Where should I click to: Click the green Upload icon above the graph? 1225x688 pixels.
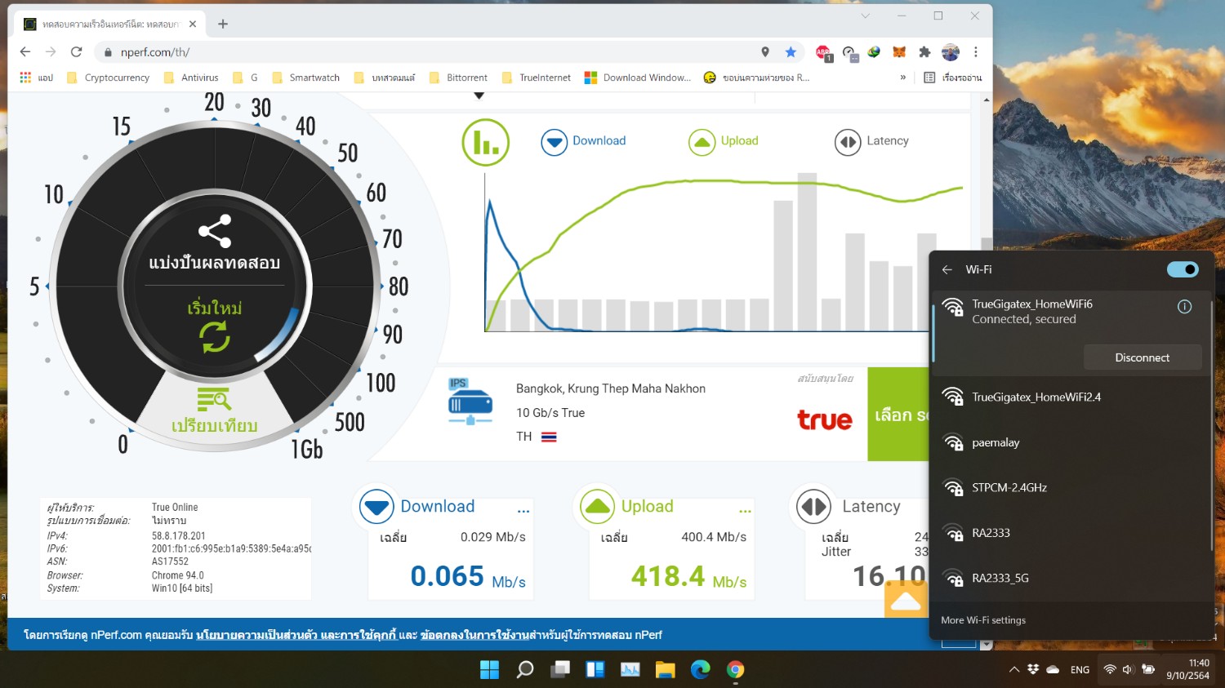[x=702, y=142]
